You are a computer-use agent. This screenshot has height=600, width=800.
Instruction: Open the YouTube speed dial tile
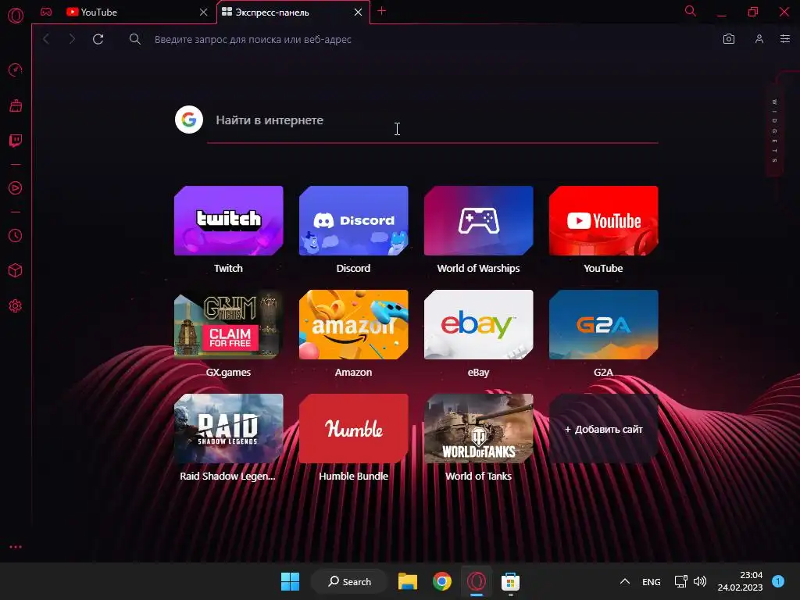(604, 221)
